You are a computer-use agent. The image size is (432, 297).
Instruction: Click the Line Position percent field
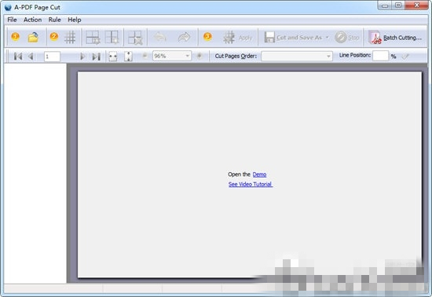click(380, 56)
